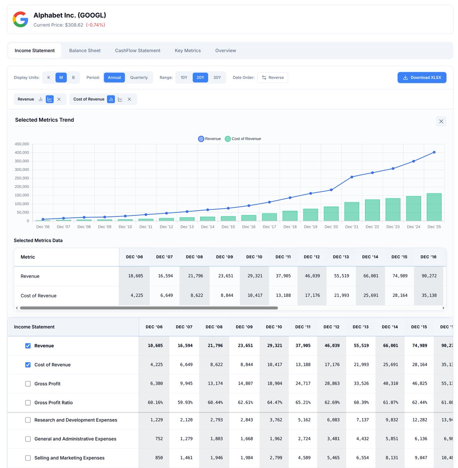Uncheck the Cost of Revenue checkbox
The width and height of the screenshot is (458, 468).
tap(28, 365)
